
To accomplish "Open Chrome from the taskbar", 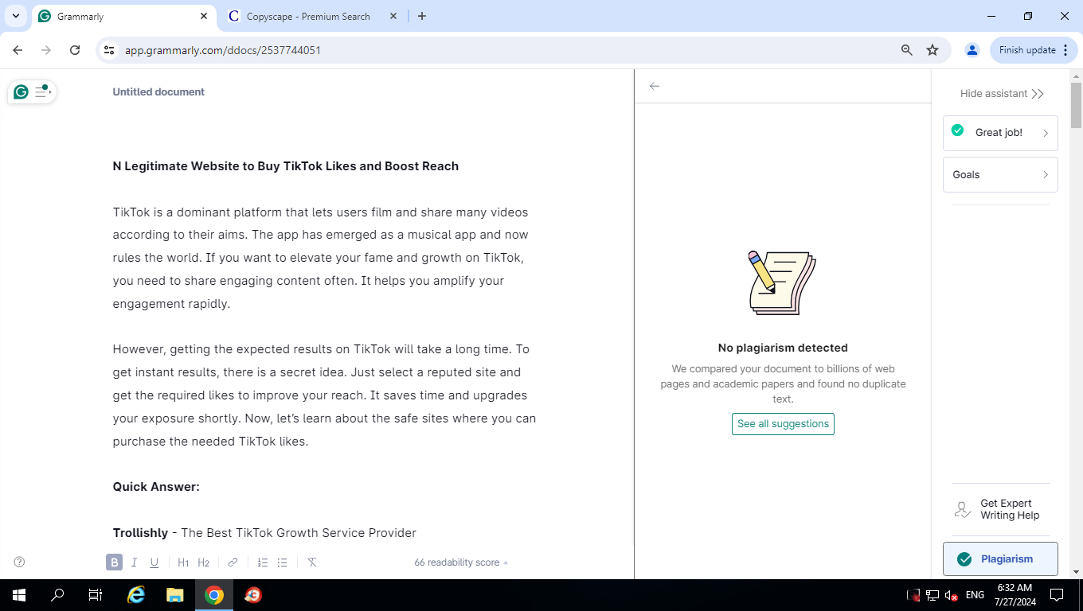I will [x=214, y=595].
